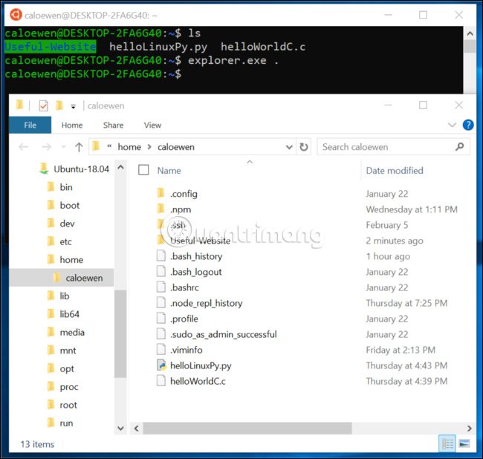Screen dimensions: 483x459
Task: Go forward with the Forward arrow
Action: [x=46, y=147]
